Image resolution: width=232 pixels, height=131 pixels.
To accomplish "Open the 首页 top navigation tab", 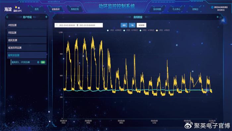I will coord(36,9).
